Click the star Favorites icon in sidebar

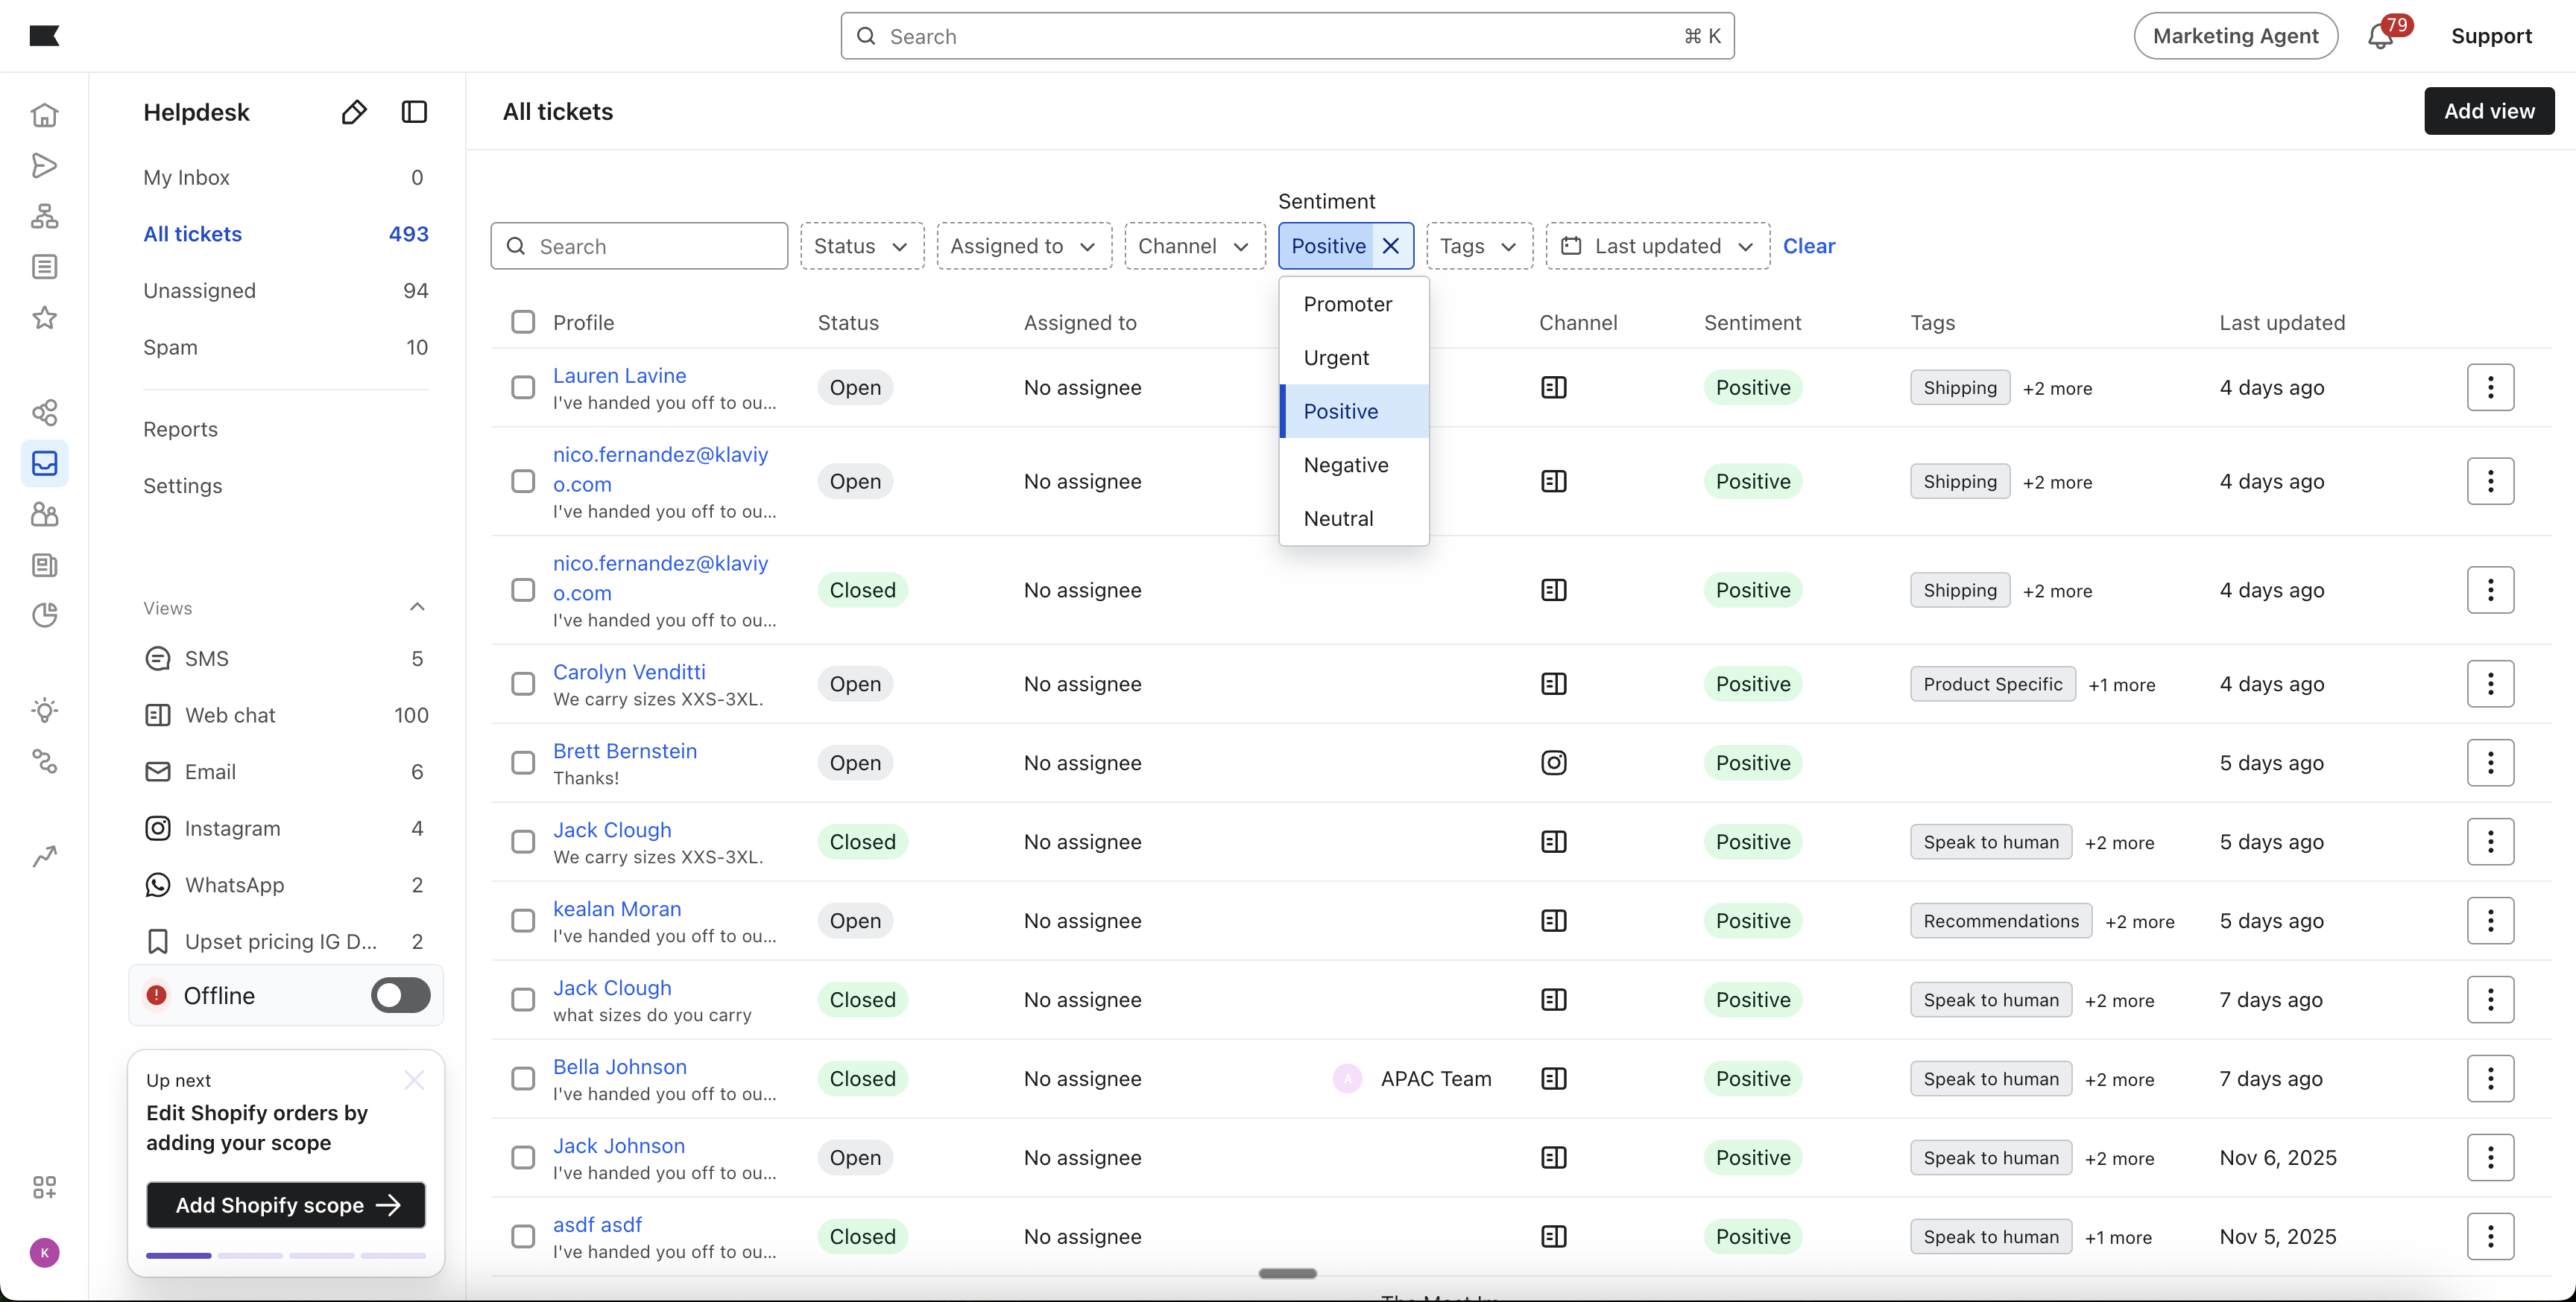[45, 318]
